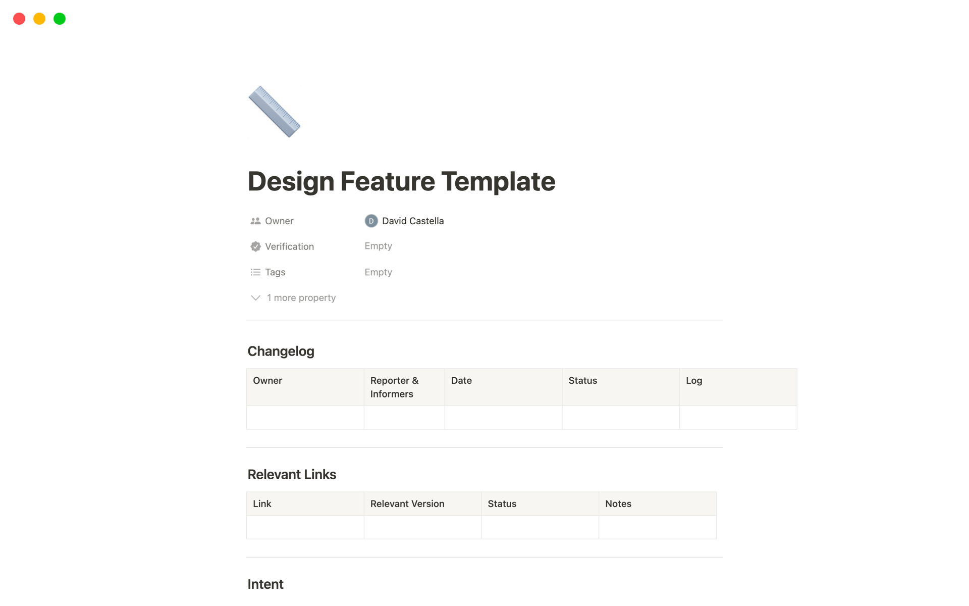Screen dimensions: 969x606
Task: Click the empty cell under Log
Action: (738, 418)
